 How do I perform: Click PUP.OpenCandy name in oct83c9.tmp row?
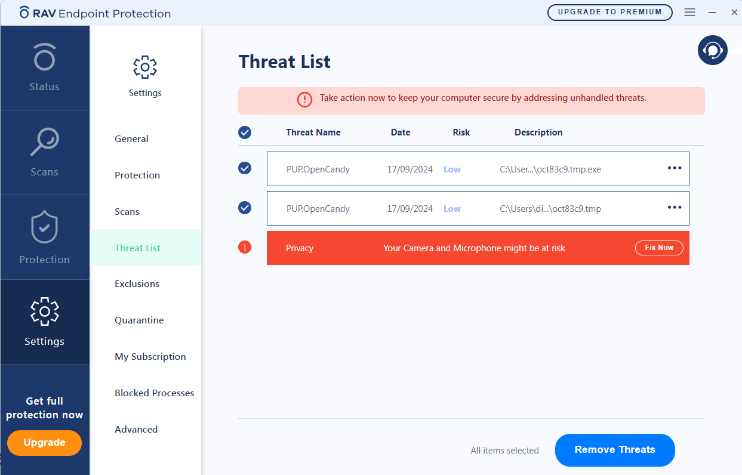point(318,209)
